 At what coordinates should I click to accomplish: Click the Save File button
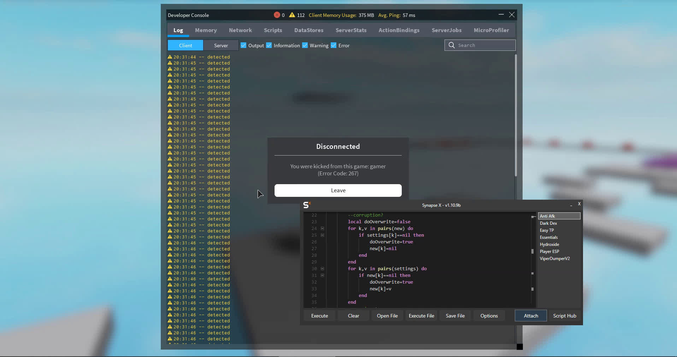point(455,316)
